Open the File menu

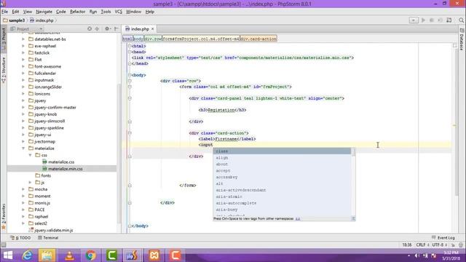[5, 12]
